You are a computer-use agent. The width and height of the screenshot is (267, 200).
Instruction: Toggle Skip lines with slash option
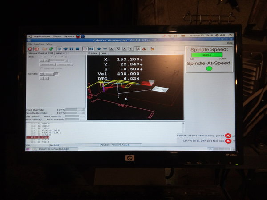[85, 49]
